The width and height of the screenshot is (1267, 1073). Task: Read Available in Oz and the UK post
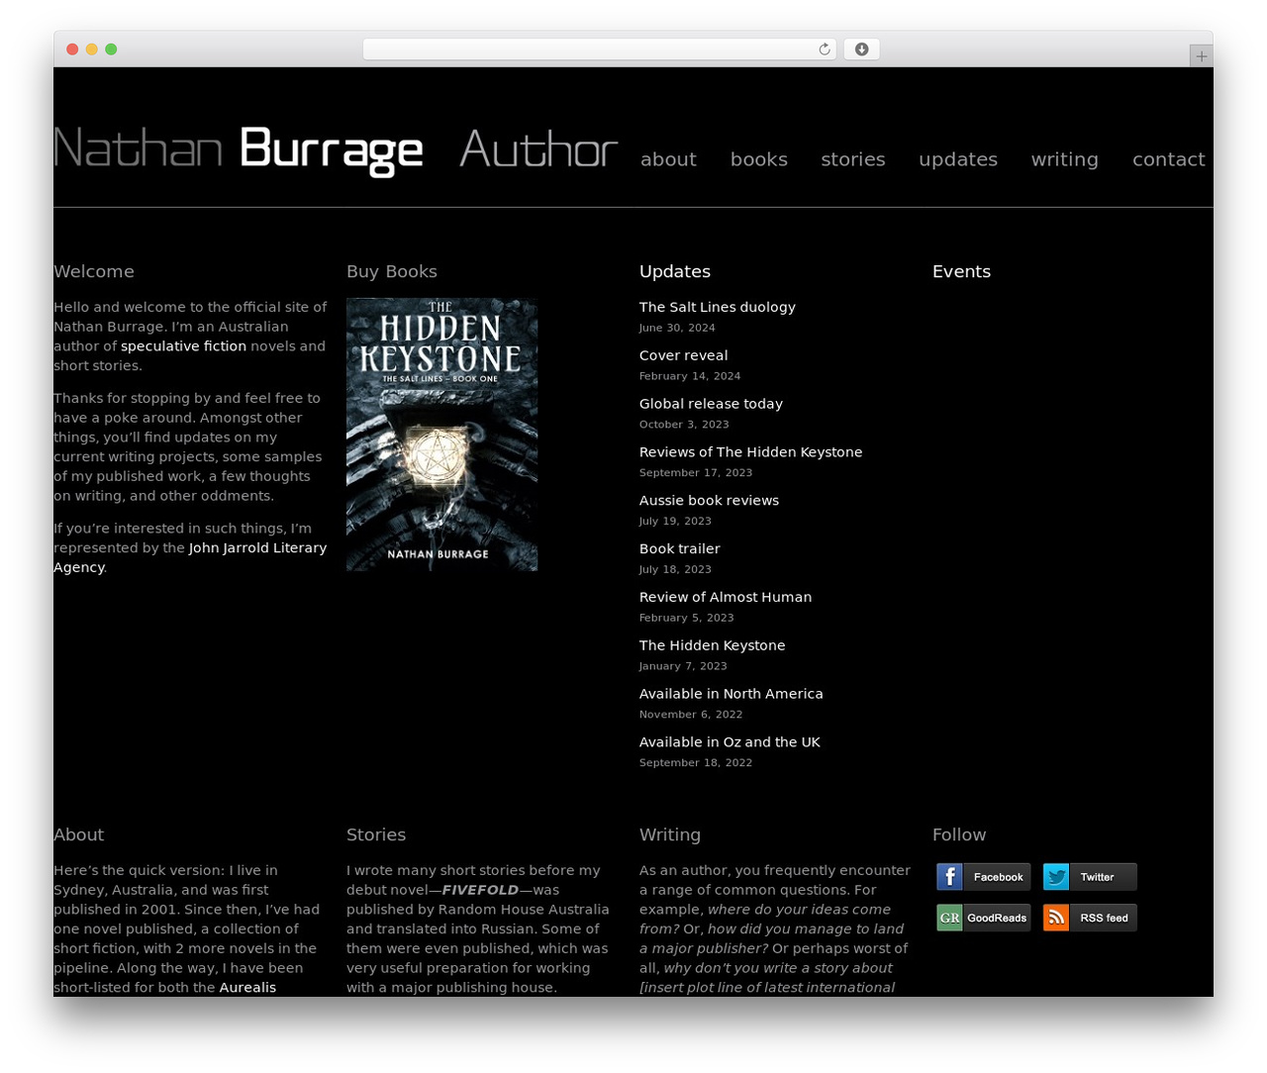(730, 742)
